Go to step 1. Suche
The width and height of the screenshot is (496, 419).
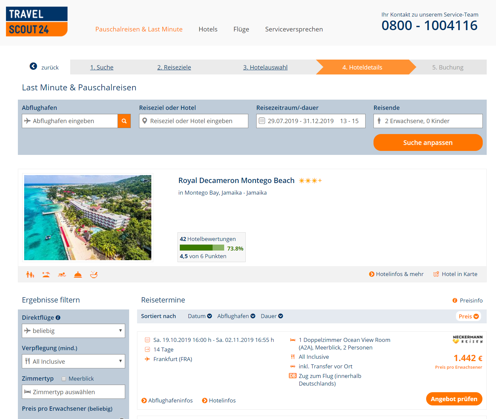[102, 67]
